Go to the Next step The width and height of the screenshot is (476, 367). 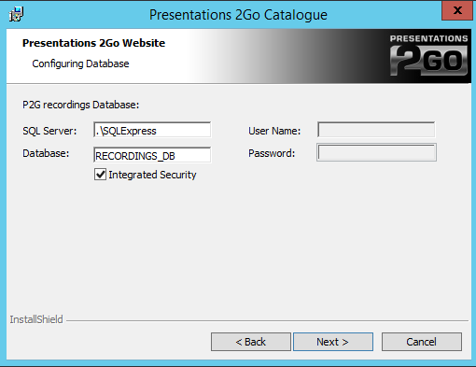[333, 342]
